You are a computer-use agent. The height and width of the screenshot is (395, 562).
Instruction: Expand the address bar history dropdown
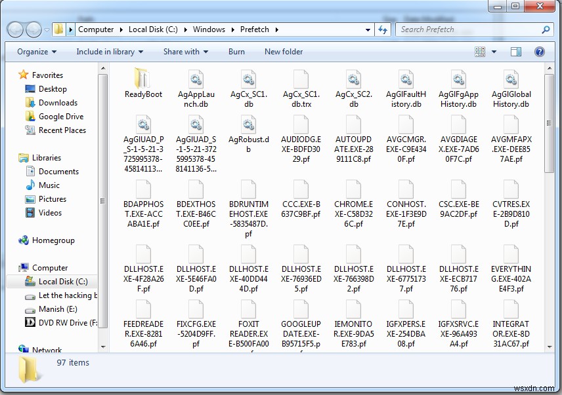[368, 29]
